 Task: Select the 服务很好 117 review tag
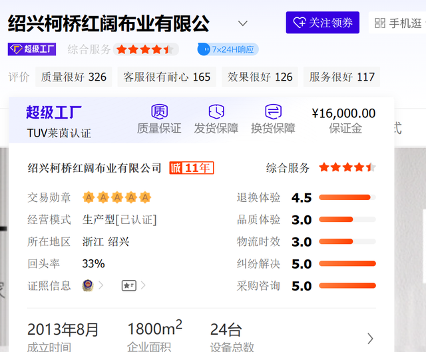[341, 77]
